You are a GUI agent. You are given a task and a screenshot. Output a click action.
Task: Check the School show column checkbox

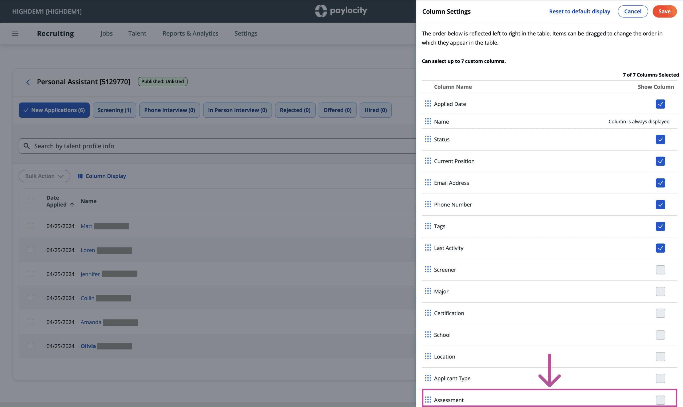(x=660, y=335)
